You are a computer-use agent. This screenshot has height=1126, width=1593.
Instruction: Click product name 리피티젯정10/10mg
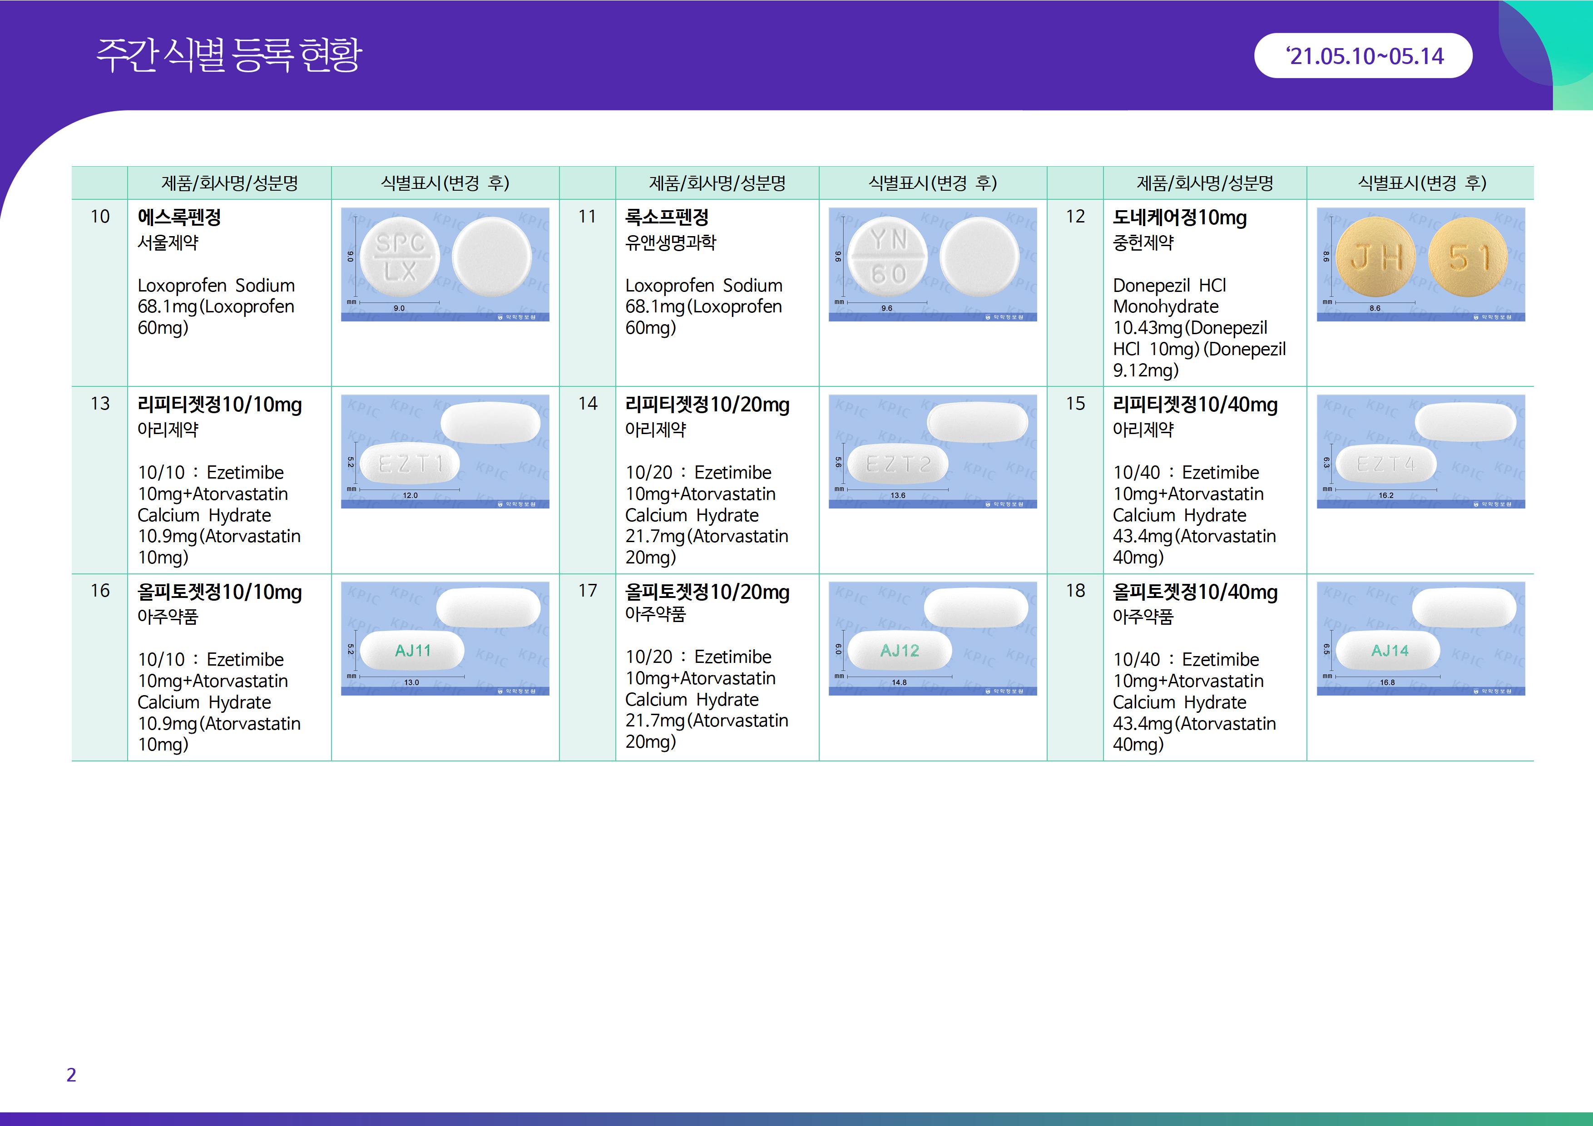(219, 405)
